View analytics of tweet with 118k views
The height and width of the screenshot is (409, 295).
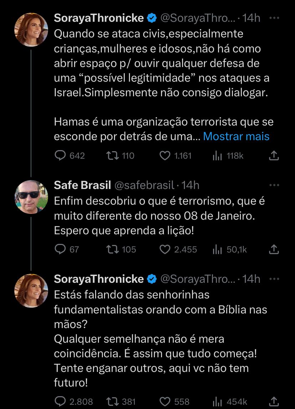pos(217,155)
